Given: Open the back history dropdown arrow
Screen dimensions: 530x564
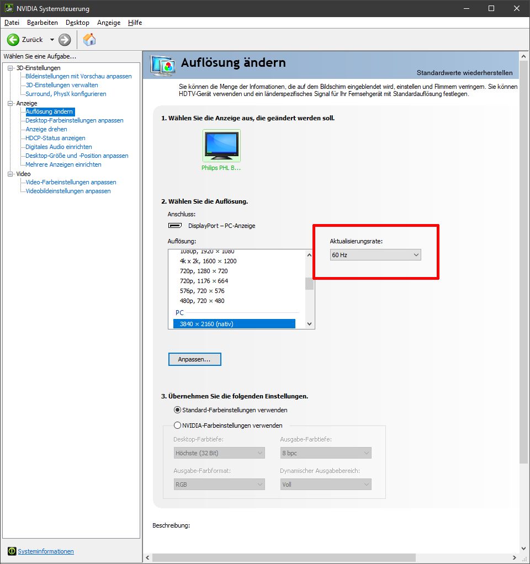Looking at the screenshot, I should [52, 40].
